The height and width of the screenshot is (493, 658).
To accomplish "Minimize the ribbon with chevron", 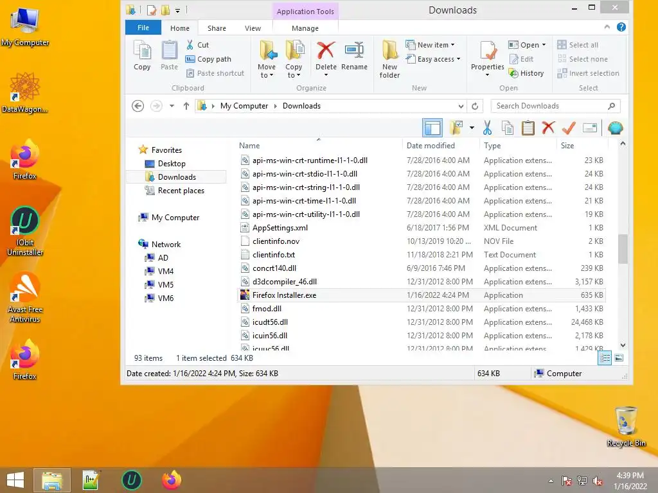I will point(607,27).
